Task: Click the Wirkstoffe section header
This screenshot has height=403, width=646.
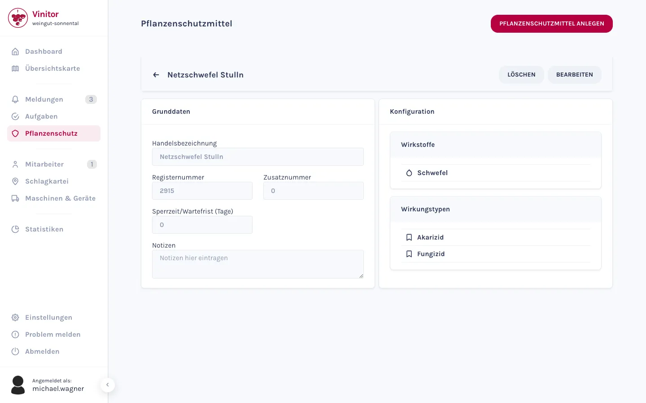Action: click(418, 145)
